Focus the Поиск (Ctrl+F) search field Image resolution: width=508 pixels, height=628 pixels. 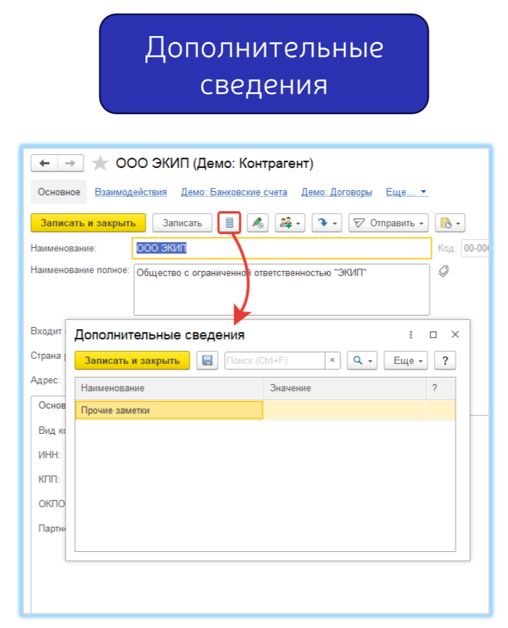[x=274, y=360]
